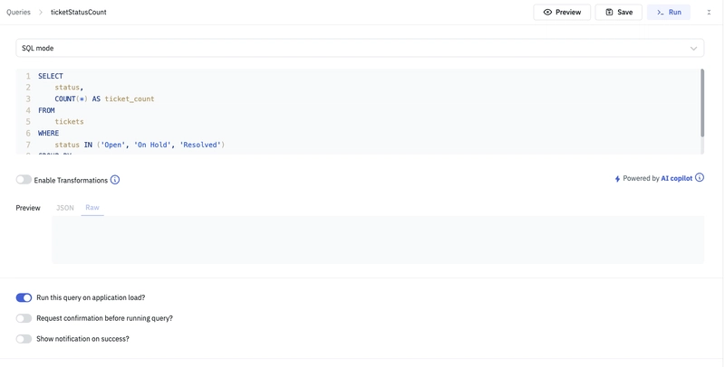Place cursor on SELECT line in editor

coord(51,76)
